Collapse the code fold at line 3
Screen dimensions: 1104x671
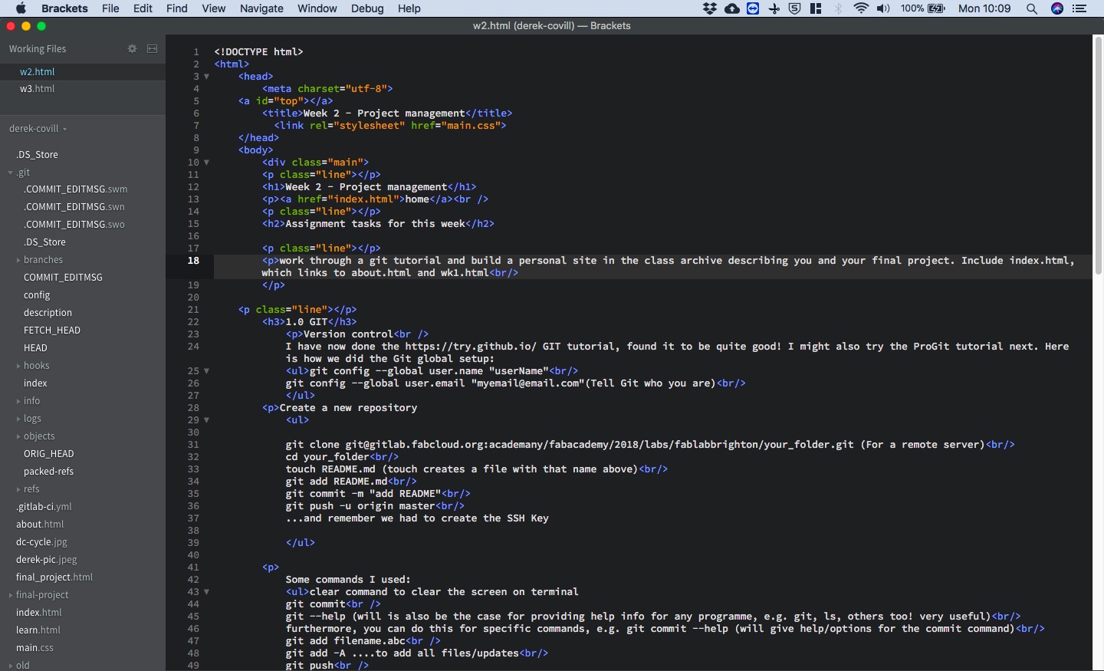[206, 77]
